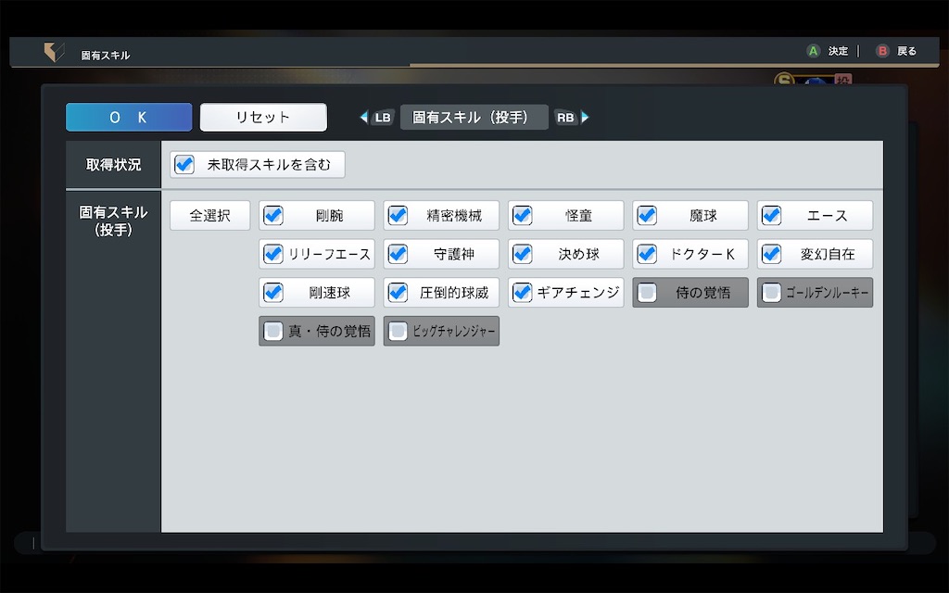The width and height of the screenshot is (949, 593).
Task: Click the OK button
Action: pos(128,117)
